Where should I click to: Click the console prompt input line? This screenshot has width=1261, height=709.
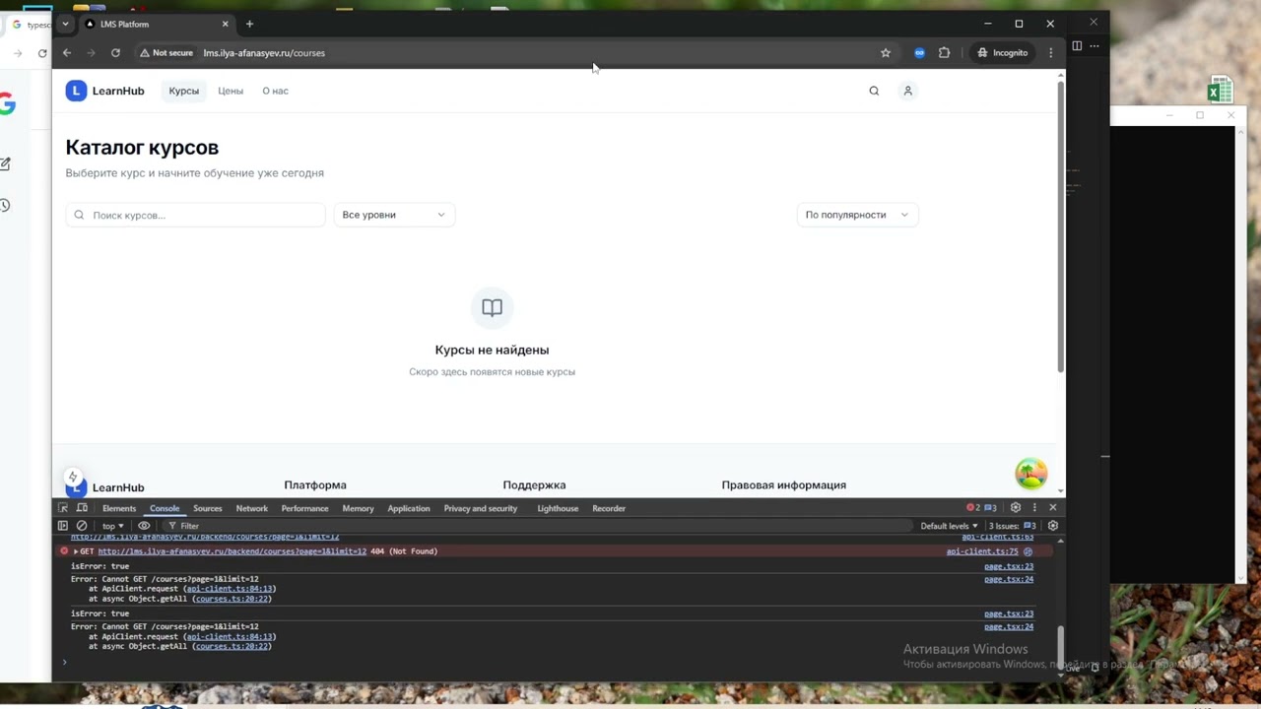pos(557,662)
